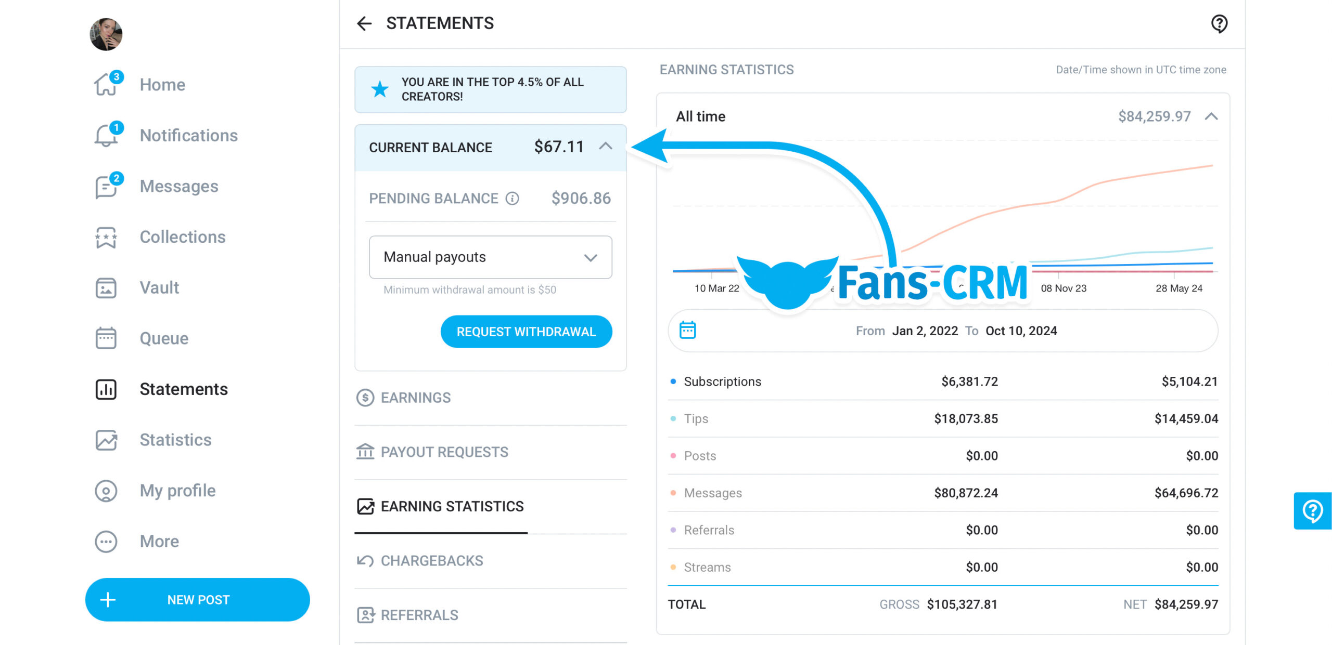This screenshot has width=1332, height=645.
Task: Open Referrals section
Action: (420, 614)
